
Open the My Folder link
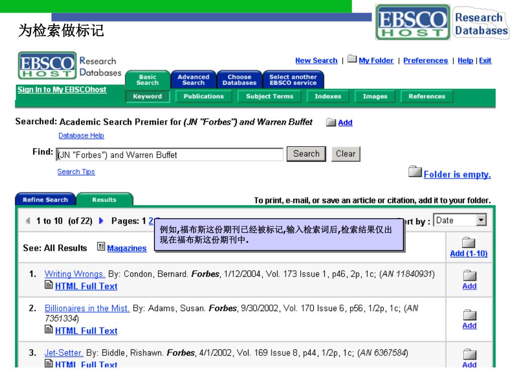[x=376, y=60]
